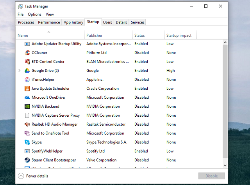Click the scrollbar down arrow

click(x=225, y=165)
